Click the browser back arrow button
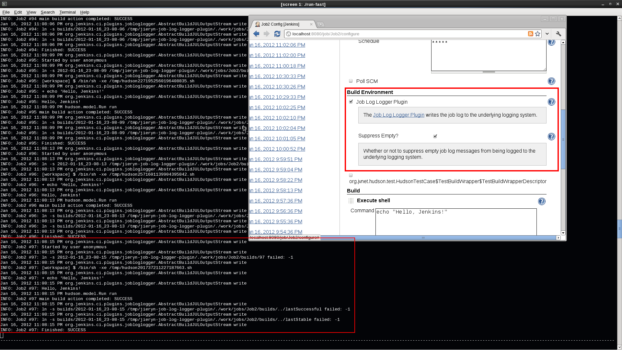 pos(256,34)
